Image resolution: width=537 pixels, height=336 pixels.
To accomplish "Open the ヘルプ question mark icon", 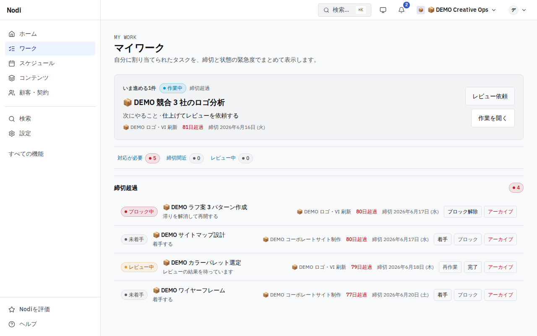I will (x=12, y=324).
